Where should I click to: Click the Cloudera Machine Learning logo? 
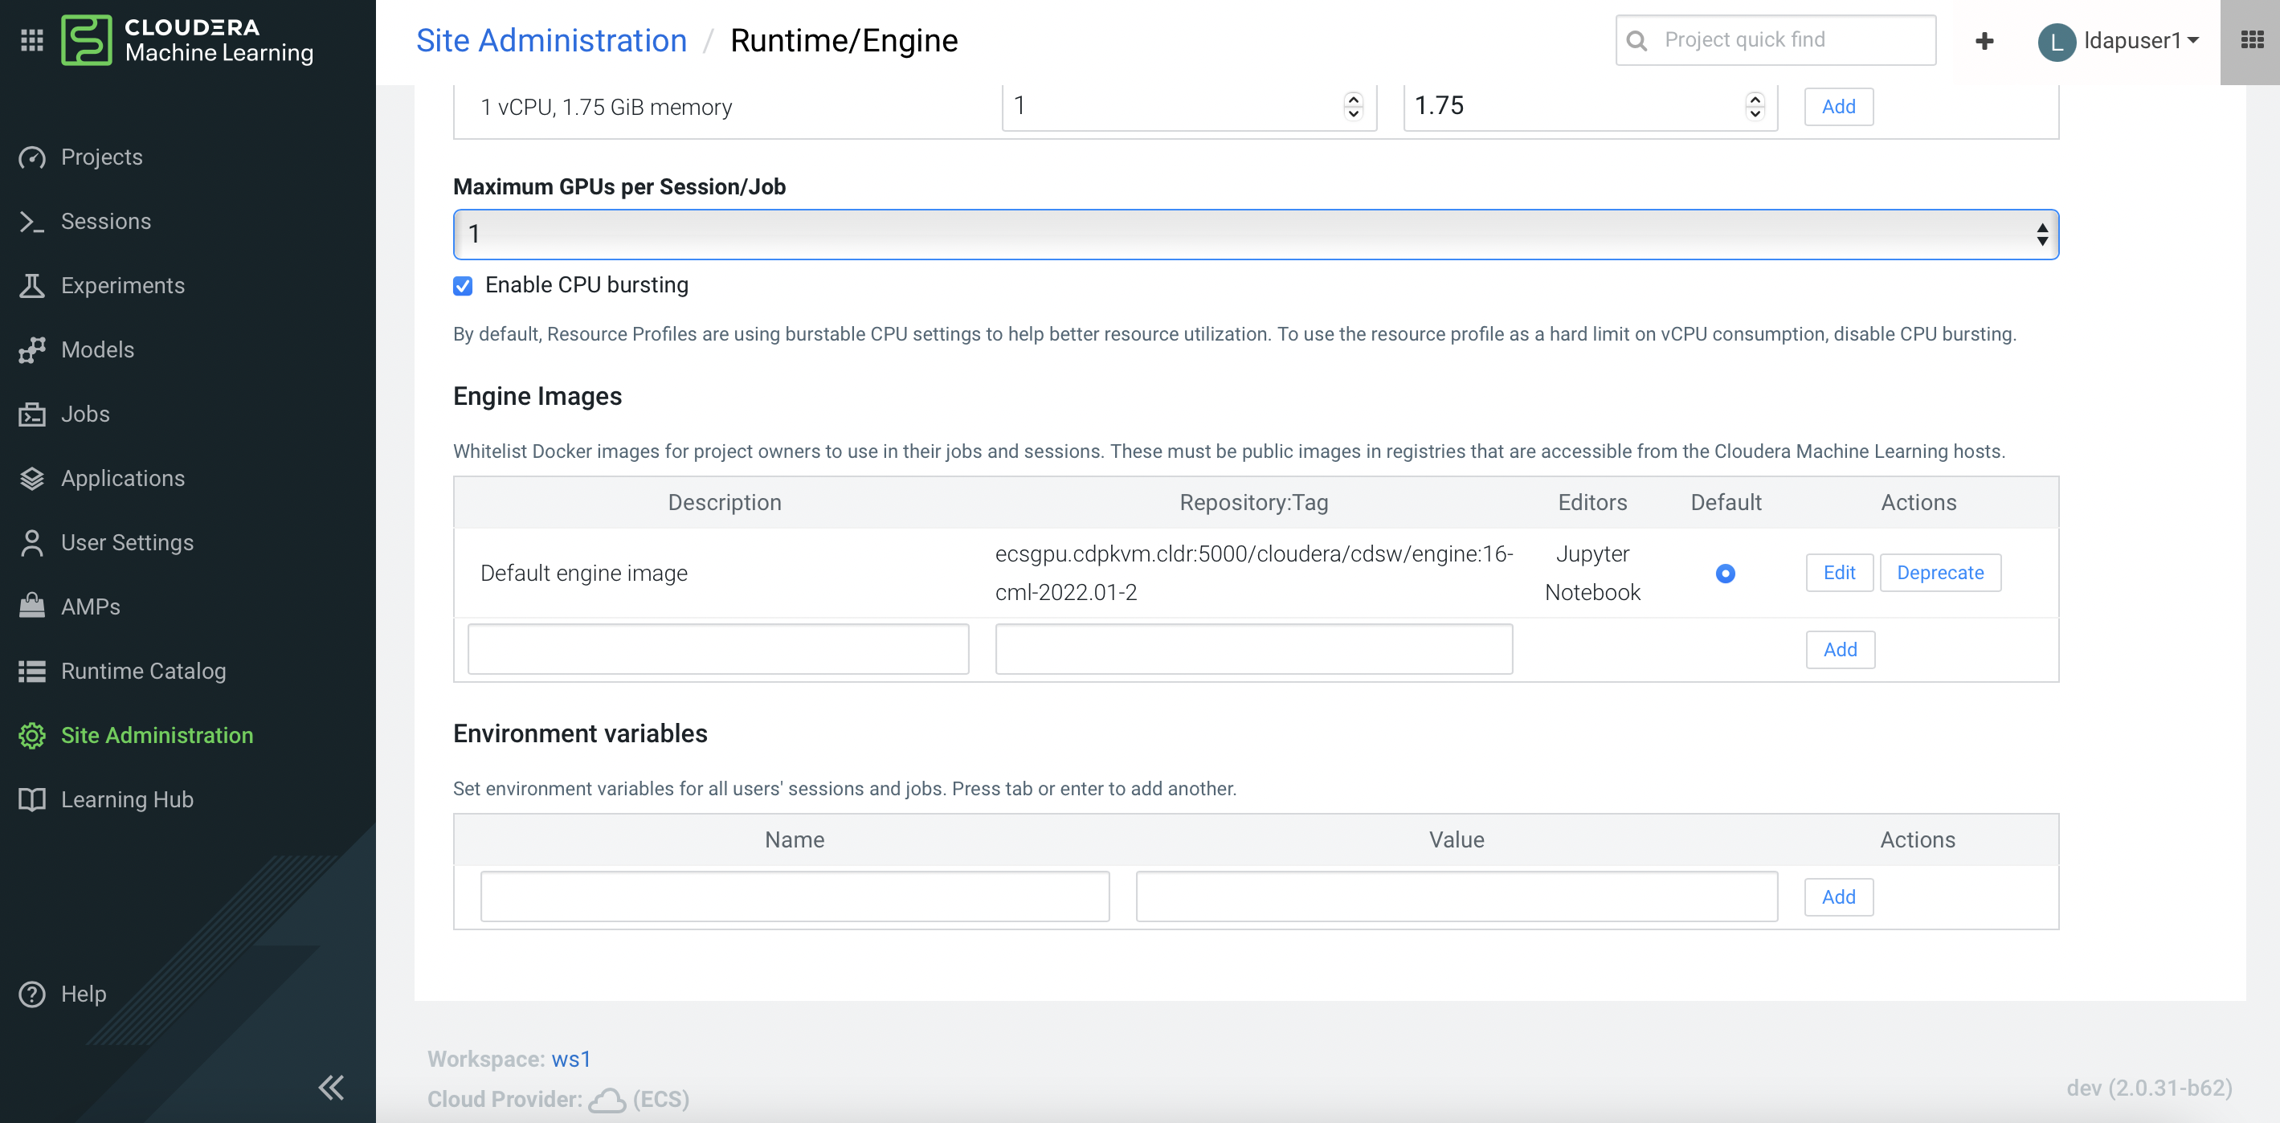(87, 40)
